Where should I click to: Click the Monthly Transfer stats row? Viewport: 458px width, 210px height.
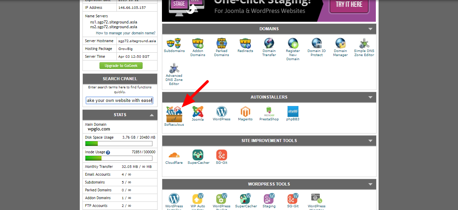tap(120, 167)
